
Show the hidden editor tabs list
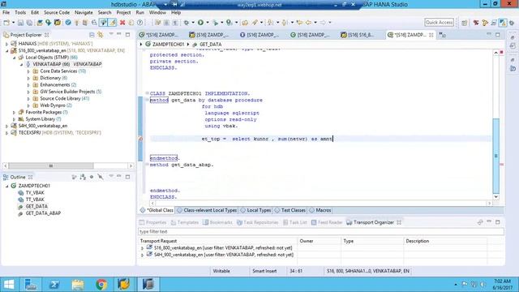(443, 35)
